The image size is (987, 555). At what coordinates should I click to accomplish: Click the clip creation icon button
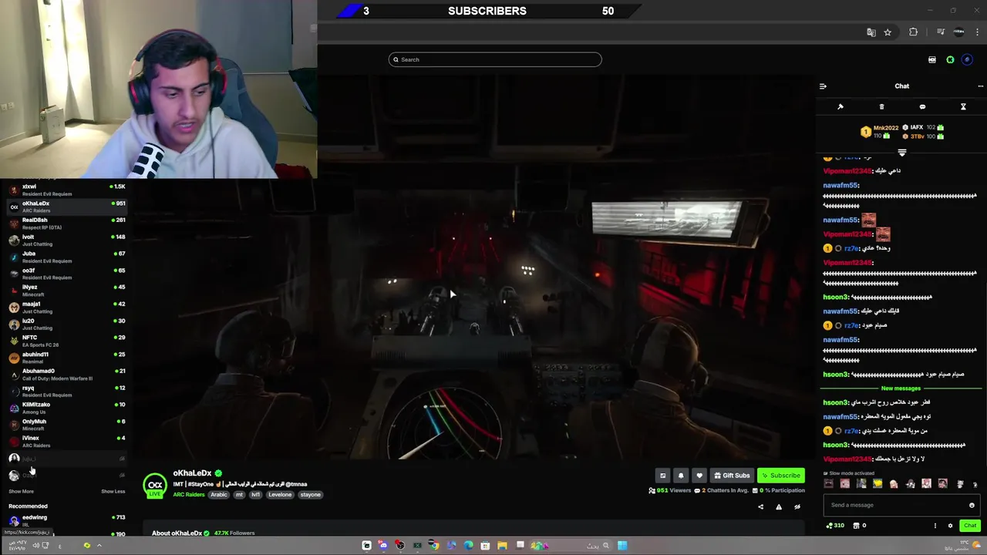point(662,476)
